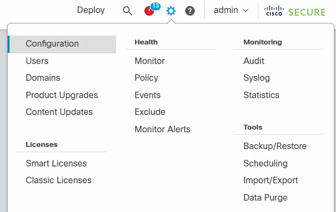This screenshot has height=212, width=336.
Task: Open Backup/Restore tool
Action: [x=275, y=146]
